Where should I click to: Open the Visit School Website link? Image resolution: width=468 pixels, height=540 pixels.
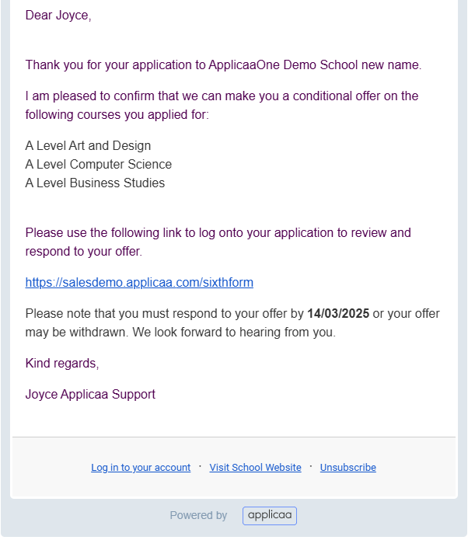[x=255, y=467]
